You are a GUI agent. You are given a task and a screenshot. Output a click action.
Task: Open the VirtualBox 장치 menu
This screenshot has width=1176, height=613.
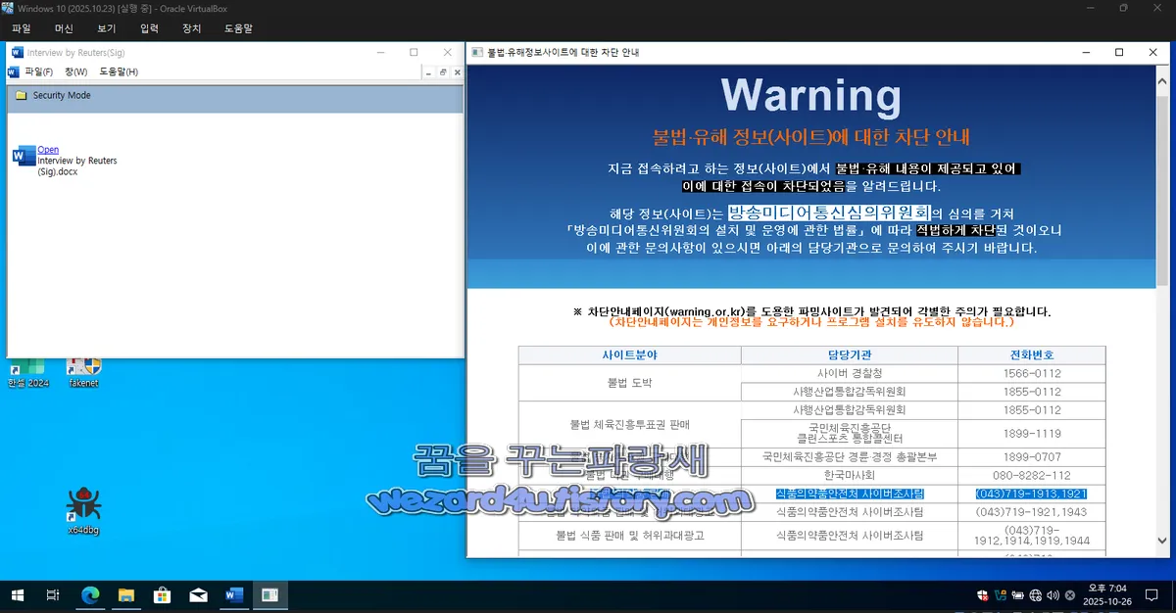191,28
